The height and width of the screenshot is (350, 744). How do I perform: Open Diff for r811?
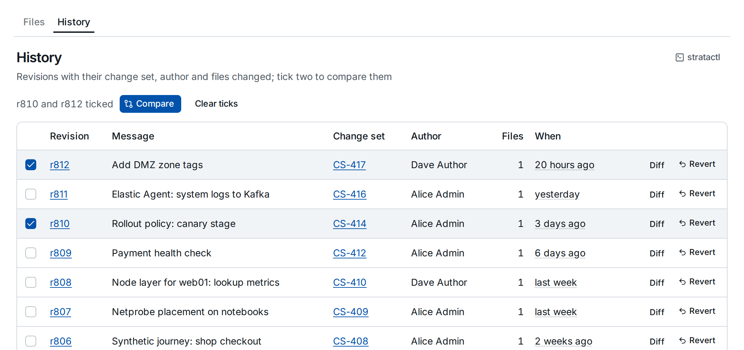(657, 194)
